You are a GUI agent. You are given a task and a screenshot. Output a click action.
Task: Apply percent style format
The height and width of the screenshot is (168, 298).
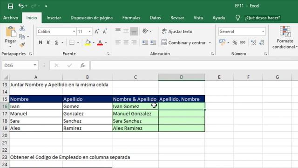coord(235,42)
